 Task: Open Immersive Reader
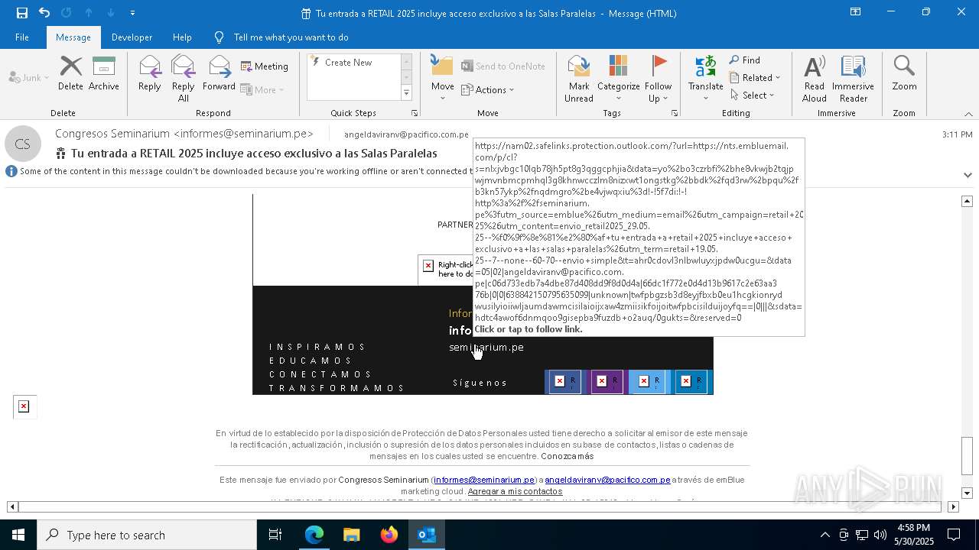(x=853, y=79)
